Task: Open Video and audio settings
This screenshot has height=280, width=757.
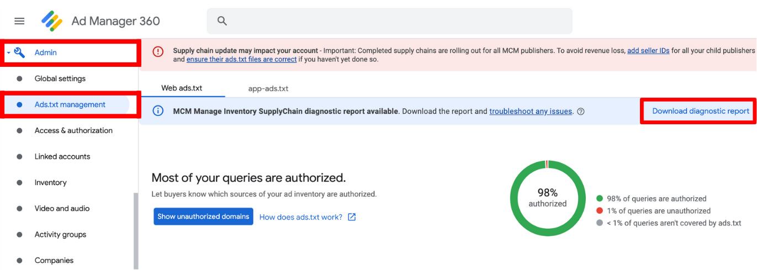Action: [x=62, y=208]
